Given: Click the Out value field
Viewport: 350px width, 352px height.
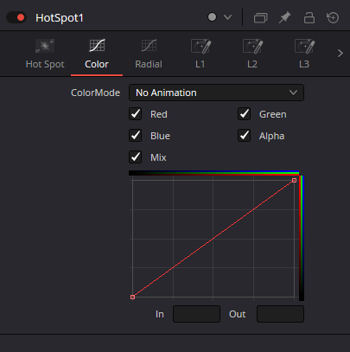Looking at the screenshot, I should tap(280, 314).
